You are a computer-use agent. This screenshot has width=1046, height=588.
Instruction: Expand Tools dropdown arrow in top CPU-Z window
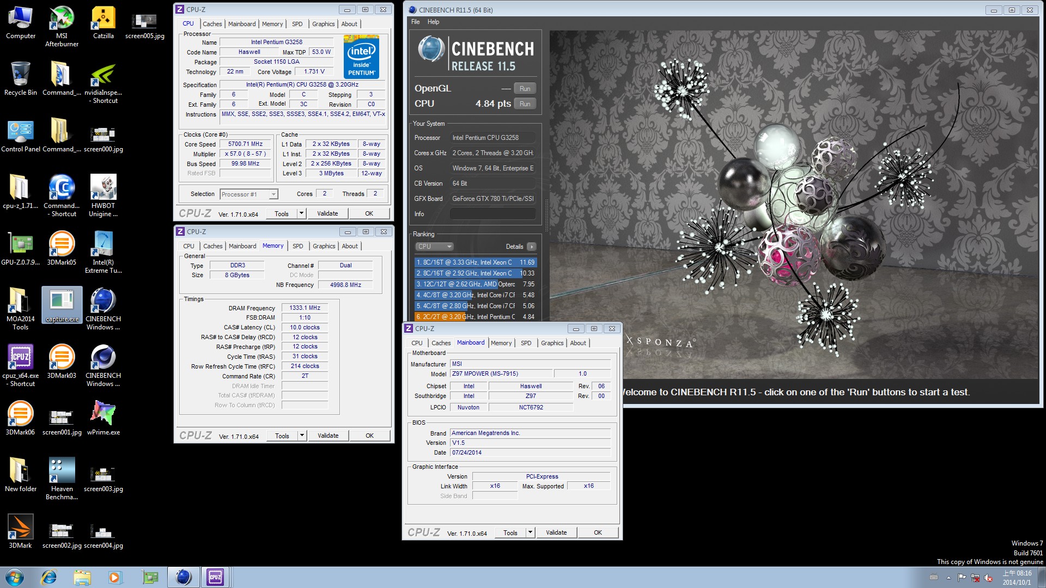coord(301,213)
